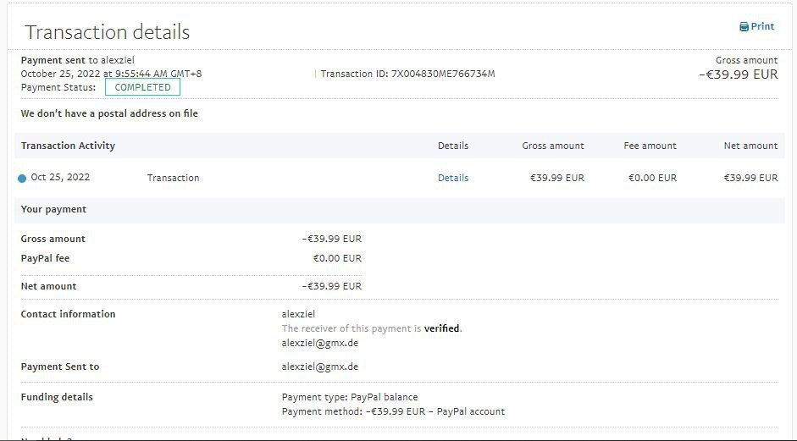Click the Transaction Activity section header
The height and width of the screenshot is (441, 797).
pos(68,146)
